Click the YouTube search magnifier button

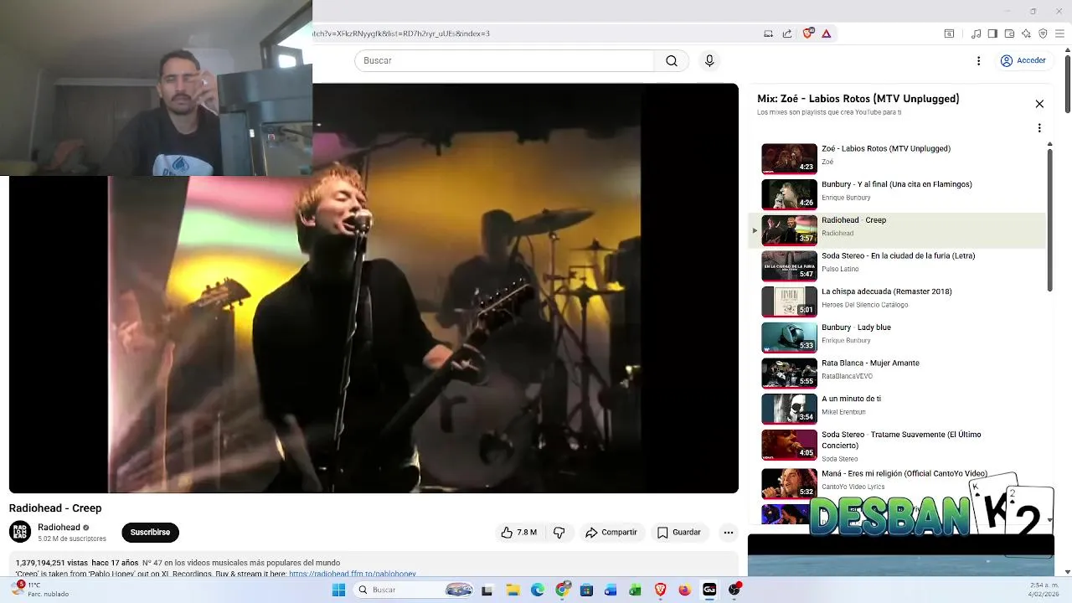[x=672, y=60]
